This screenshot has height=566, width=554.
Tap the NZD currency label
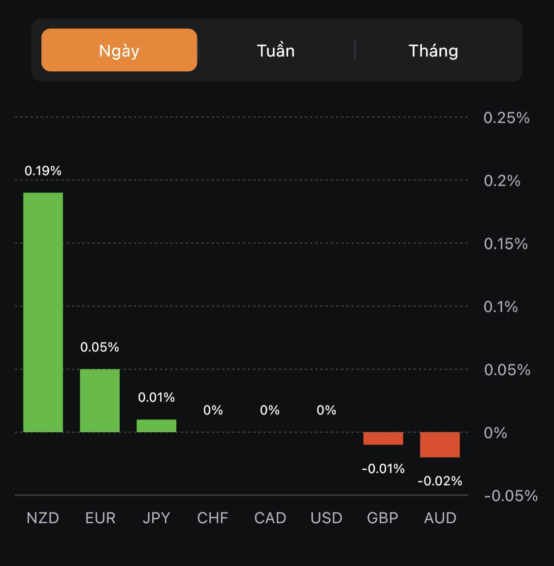click(43, 518)
